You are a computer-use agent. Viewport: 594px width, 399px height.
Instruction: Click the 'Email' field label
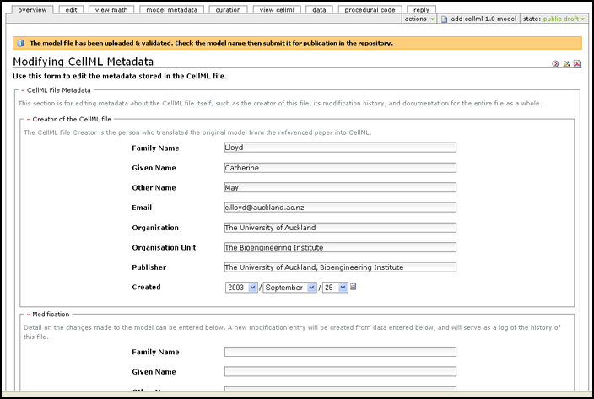coord(142,208)
